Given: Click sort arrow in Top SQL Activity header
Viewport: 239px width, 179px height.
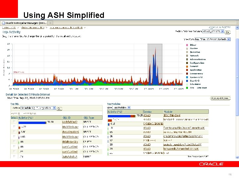Looking at the screenshot, I should coord(34,118).
